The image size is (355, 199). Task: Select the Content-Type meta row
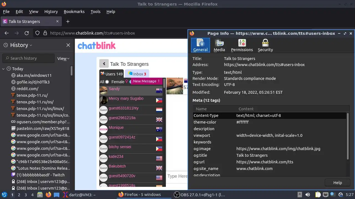(270, 116)
